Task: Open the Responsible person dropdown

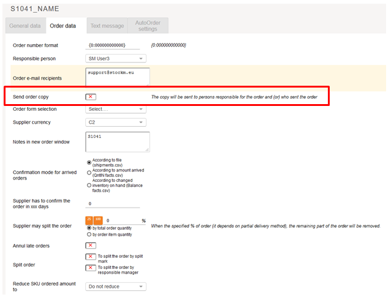Action: pos(116,59)
